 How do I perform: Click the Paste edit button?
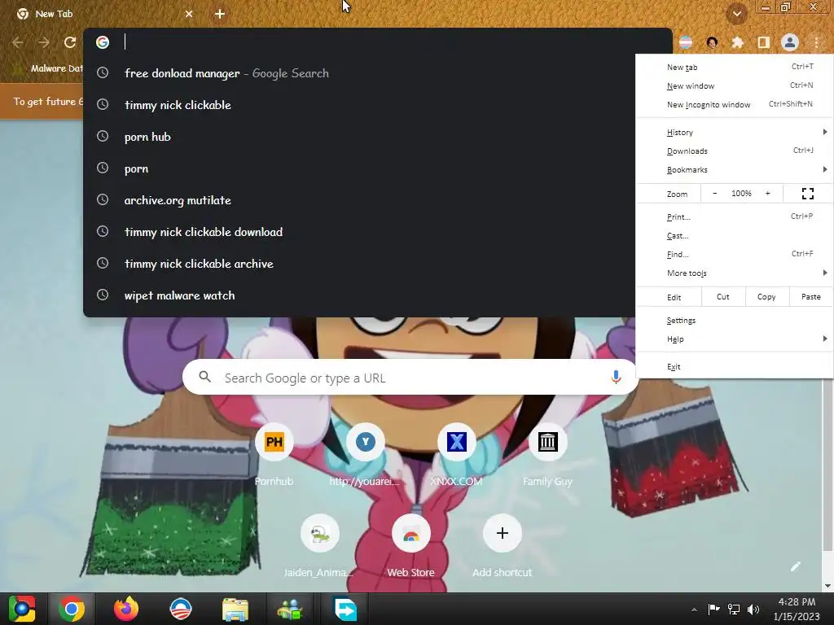[810, 297]
